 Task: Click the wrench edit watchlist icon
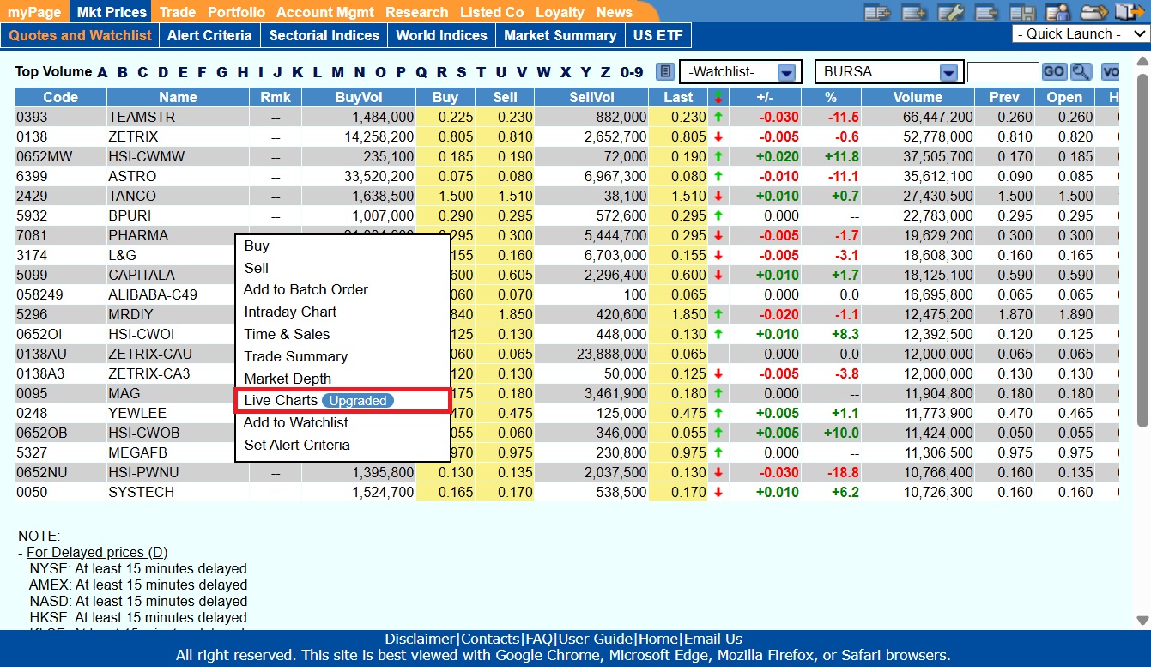(950, 12)
